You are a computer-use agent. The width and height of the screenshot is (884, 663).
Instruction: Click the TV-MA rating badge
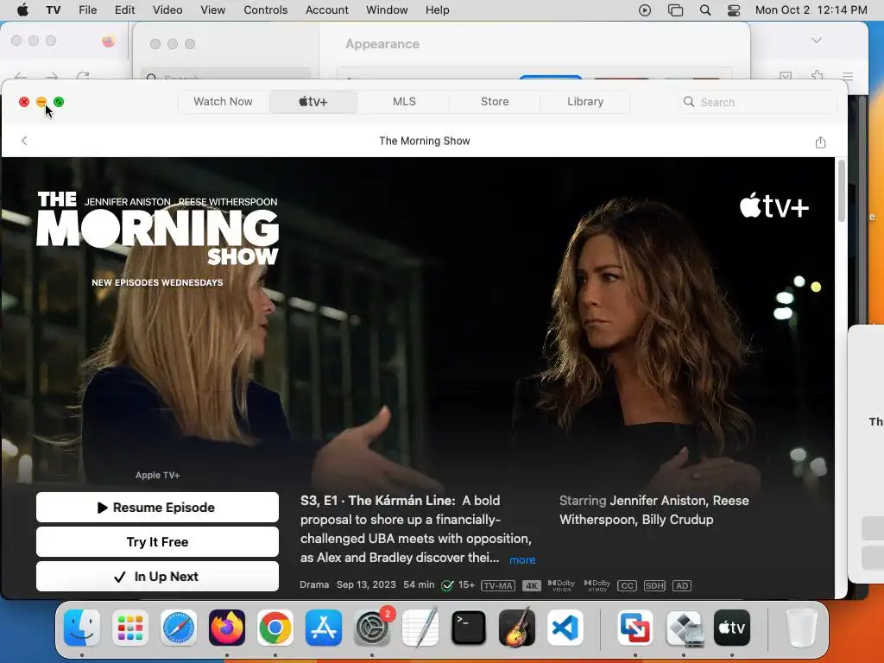point(498,586)
